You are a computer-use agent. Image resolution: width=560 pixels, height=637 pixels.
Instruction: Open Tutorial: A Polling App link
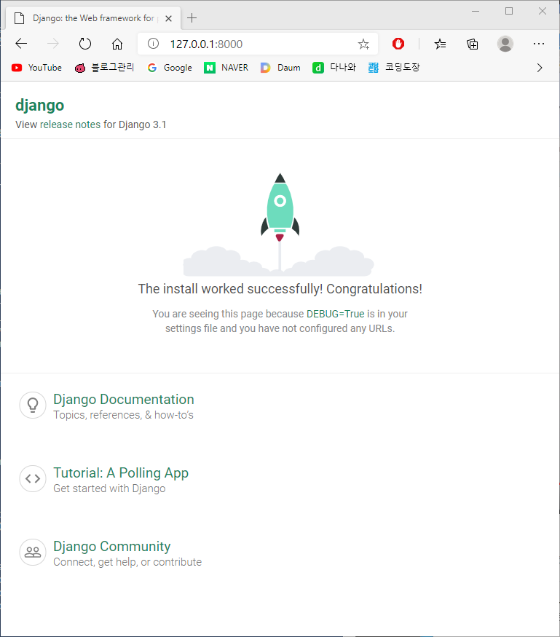(121, 473)
